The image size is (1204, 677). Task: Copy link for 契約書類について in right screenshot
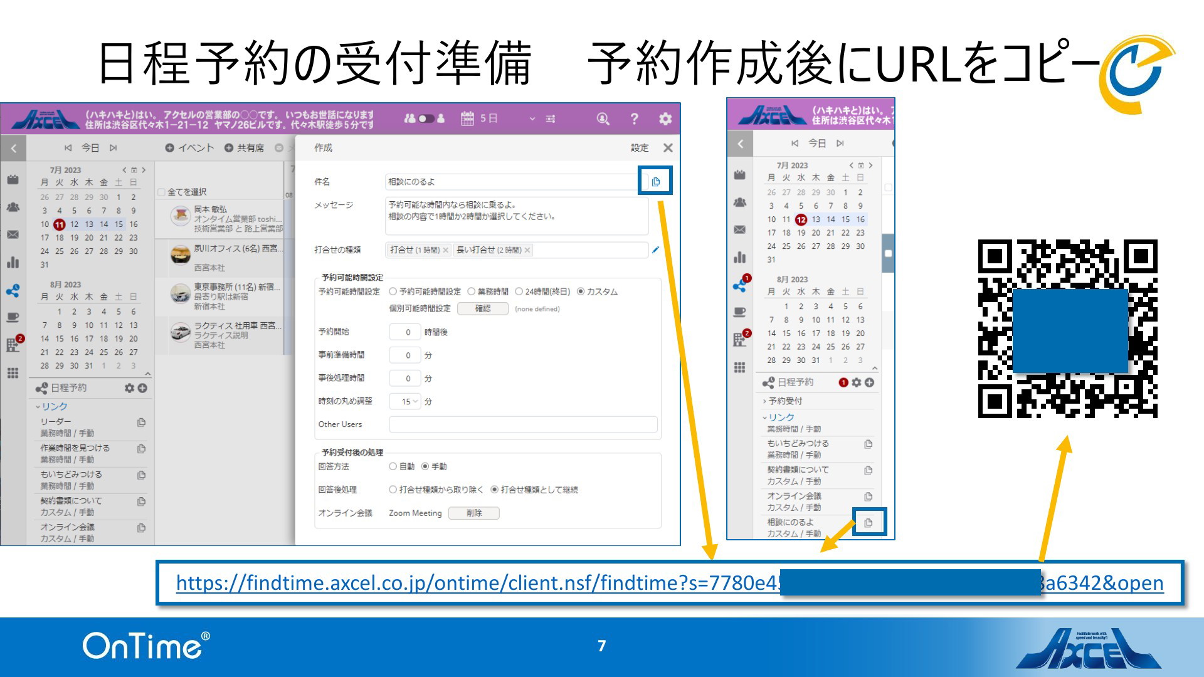click(x=869, y=470)
